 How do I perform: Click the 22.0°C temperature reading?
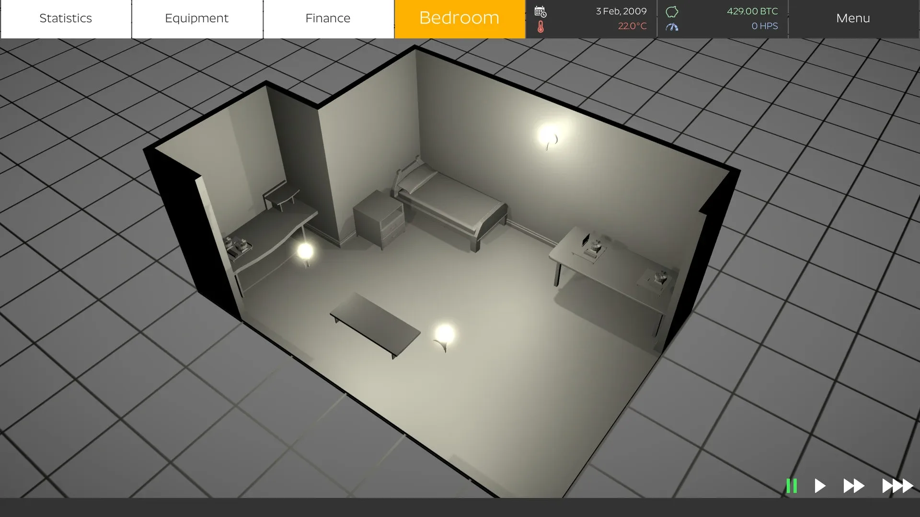(632, 26)
